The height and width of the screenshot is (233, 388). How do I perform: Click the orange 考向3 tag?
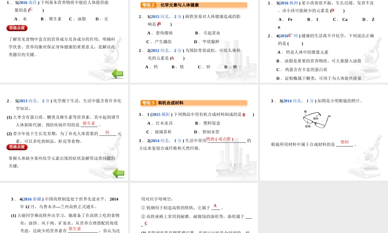[149, 103]
